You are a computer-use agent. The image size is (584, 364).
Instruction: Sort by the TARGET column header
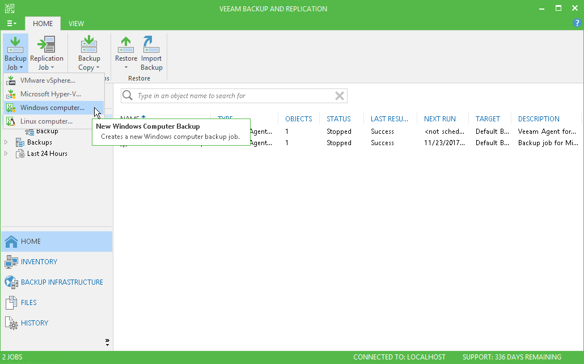tap(488, 119)
